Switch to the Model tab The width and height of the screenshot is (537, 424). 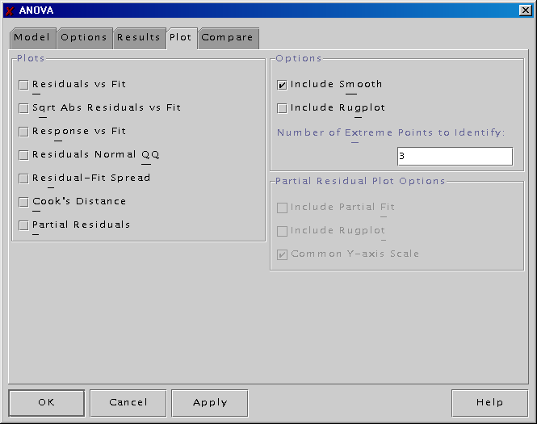32,38
